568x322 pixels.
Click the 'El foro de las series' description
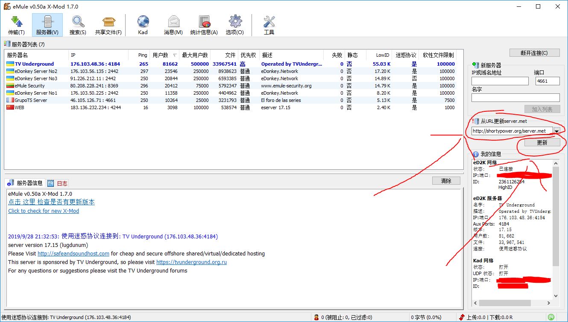pyautogui.click(x=281, y=100)
